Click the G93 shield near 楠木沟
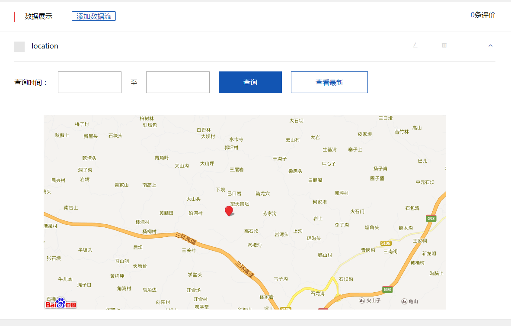511x326 pixels. point(431,219)
